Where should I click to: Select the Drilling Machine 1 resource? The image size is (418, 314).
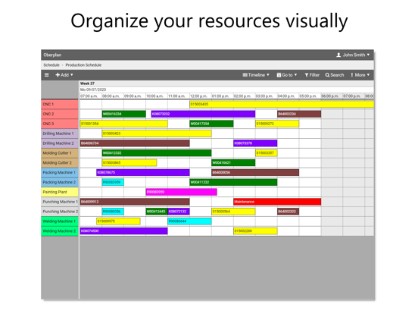click(x=60, y=133)
